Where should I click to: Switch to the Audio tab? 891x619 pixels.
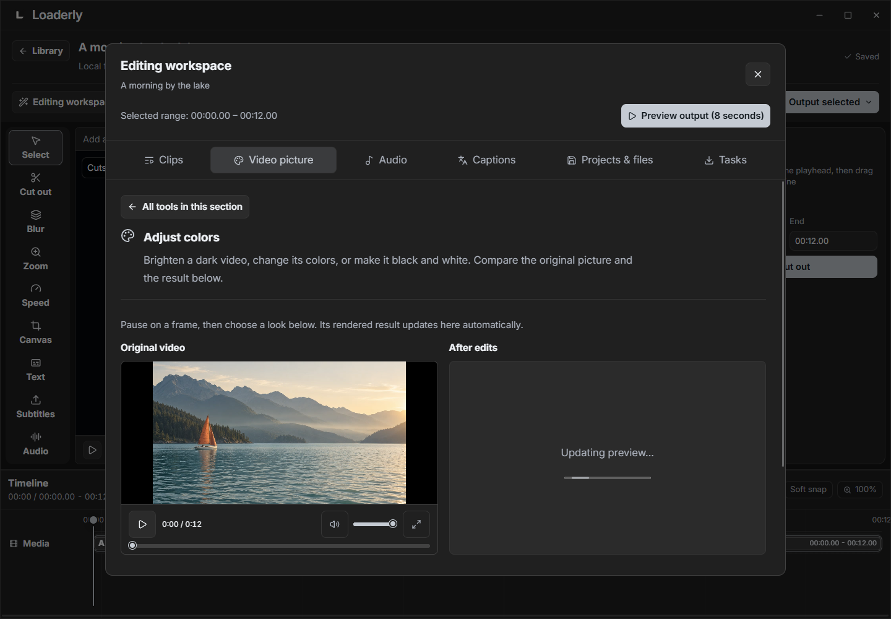(x=385, y=160)
